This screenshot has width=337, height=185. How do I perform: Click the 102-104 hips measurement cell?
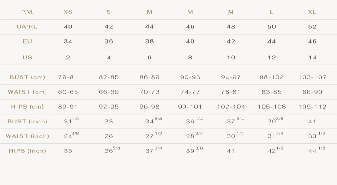[231, 107]
